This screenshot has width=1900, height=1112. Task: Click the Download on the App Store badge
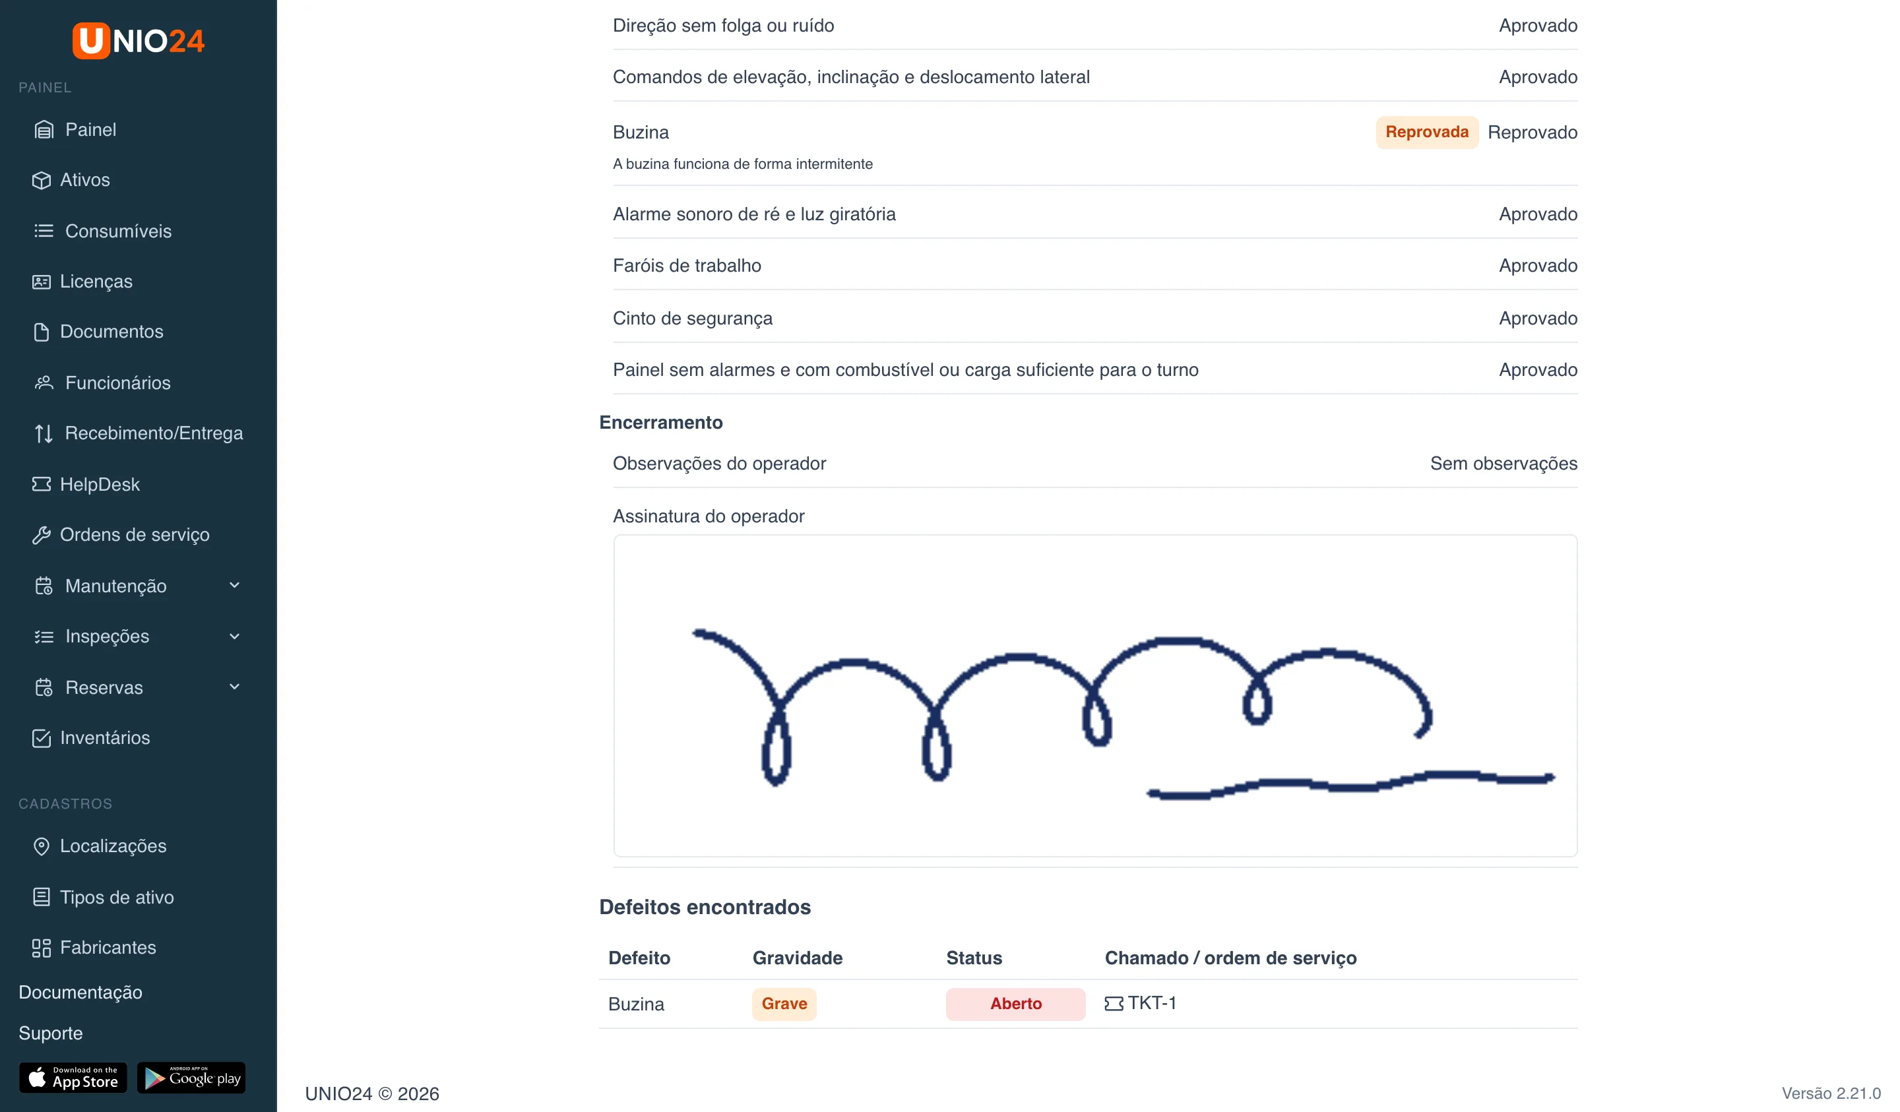pos(73,1077)
